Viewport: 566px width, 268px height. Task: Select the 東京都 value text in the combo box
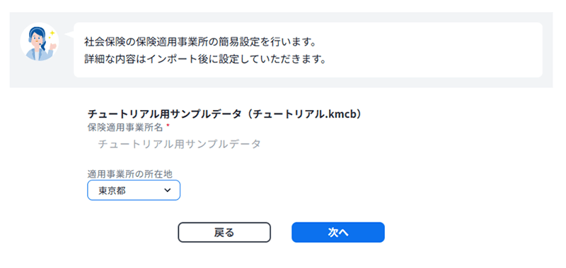tap(112, 190)
